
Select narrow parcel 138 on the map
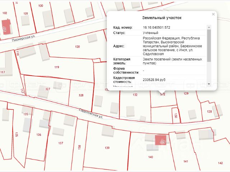pyautogui.click(x=79, y=147)
